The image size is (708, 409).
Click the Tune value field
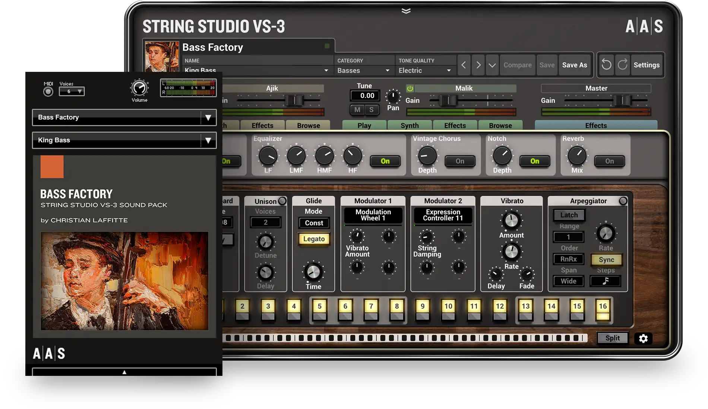[367, 96]
